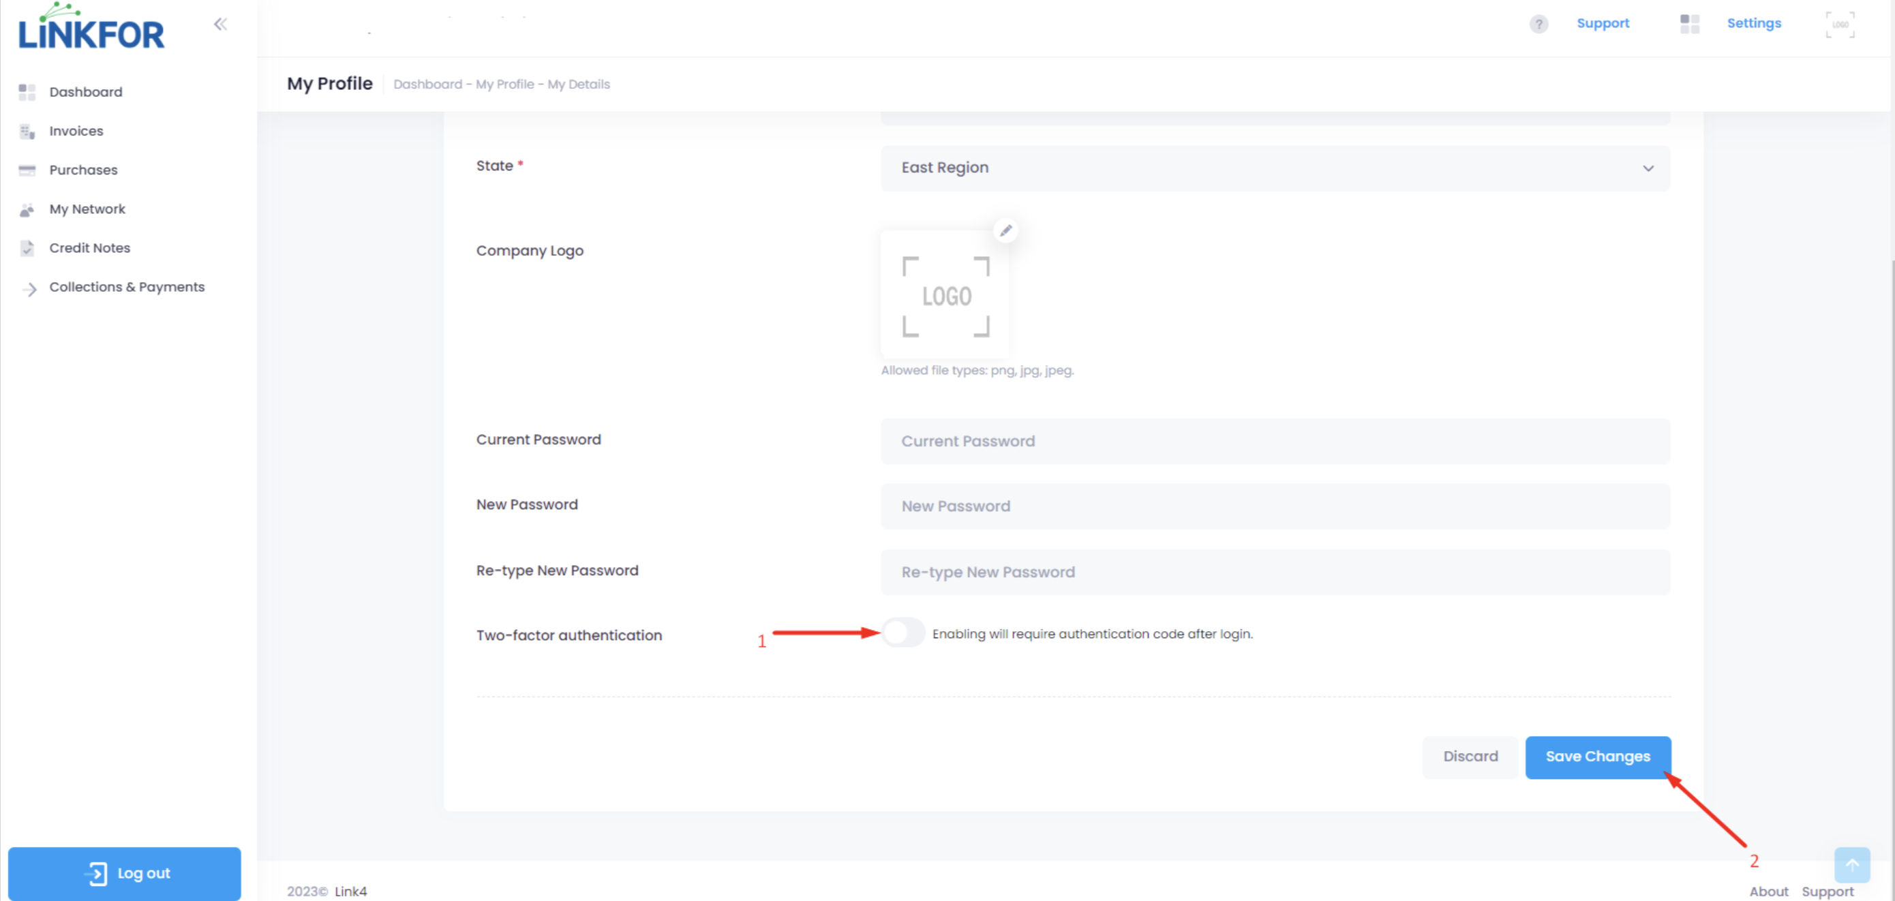
Task: Open the Support link in the header
Action: 1603,24
